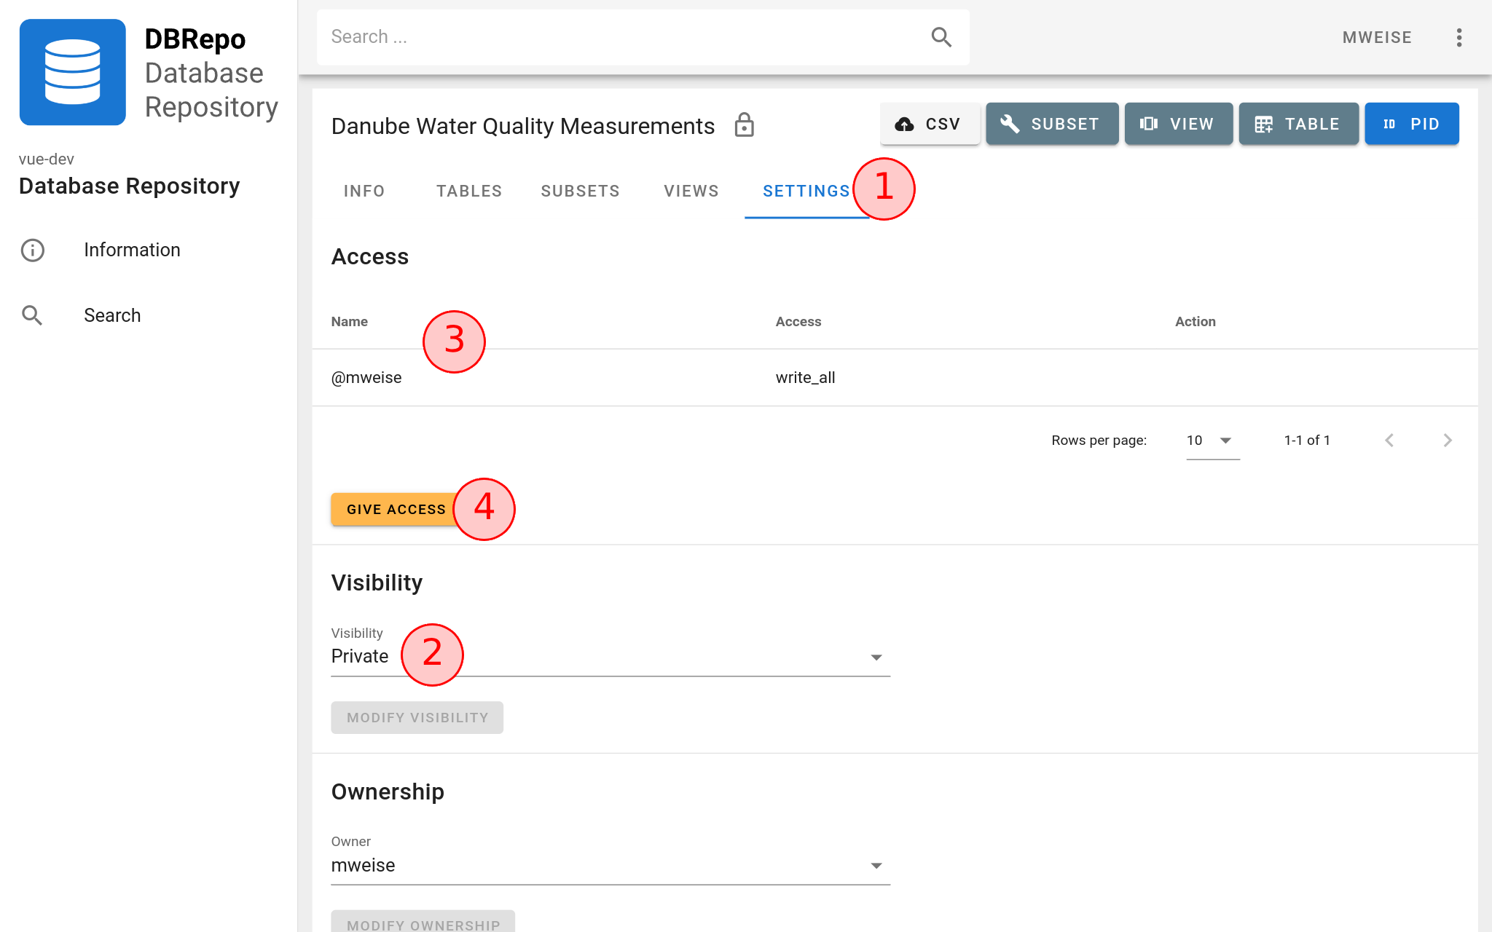Create a new View
The image size is (1492, 932).
click(1178, 124)
